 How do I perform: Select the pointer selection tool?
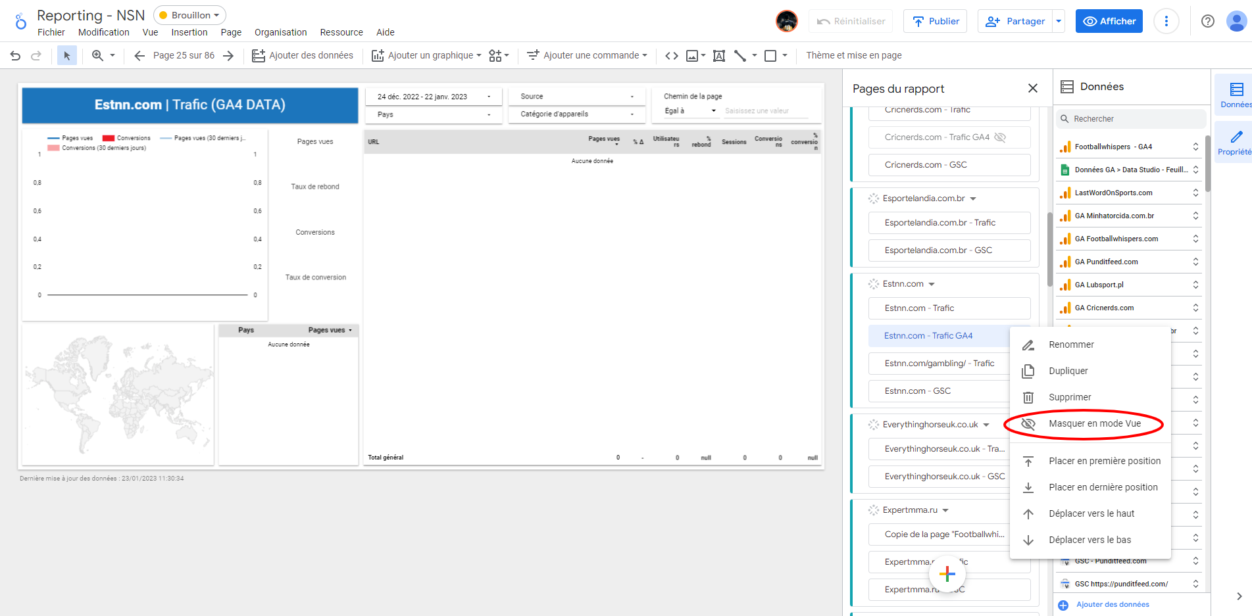66,56
